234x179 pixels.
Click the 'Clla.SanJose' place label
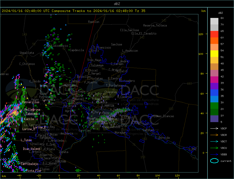[129, 30]
